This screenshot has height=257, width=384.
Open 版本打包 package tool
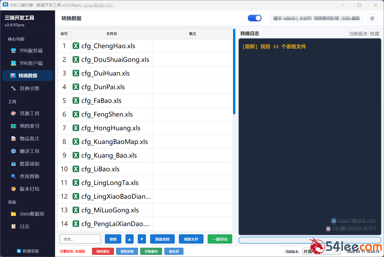pyautogui.click(x=27, y=189)
